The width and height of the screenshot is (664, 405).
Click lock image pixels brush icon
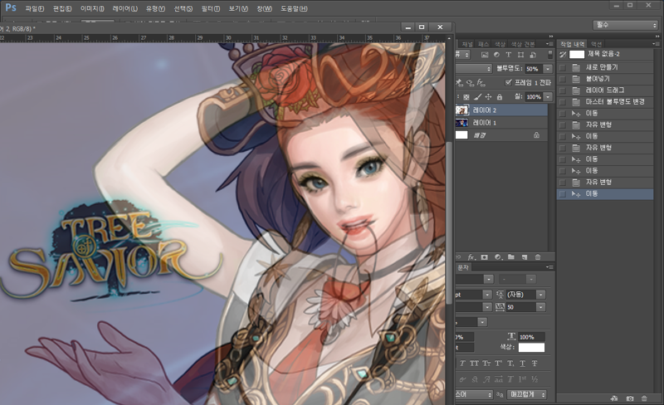click(x=477, y=97)
